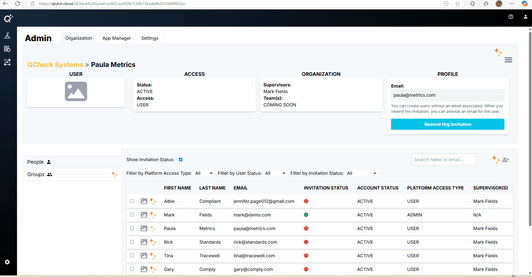Screen dimensions: 532x277
Task: Expand the User Status filter dropdown
Action: point(275,173)
